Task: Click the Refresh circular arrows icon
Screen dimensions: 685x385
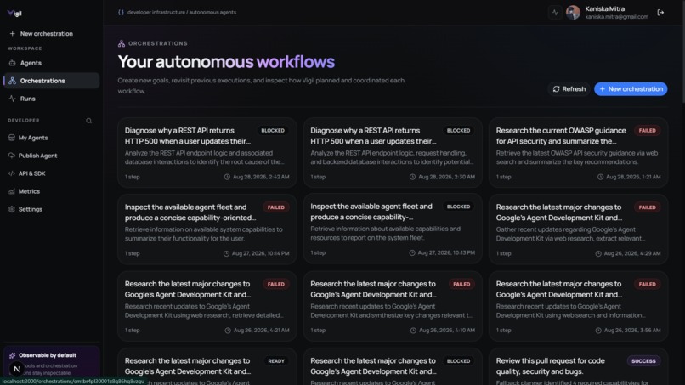Action: tap(556, 89)
